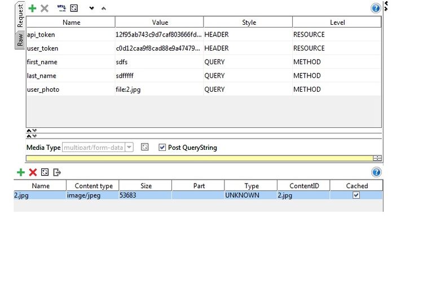Open help for the attachments panel

click(x=376, y=172)
